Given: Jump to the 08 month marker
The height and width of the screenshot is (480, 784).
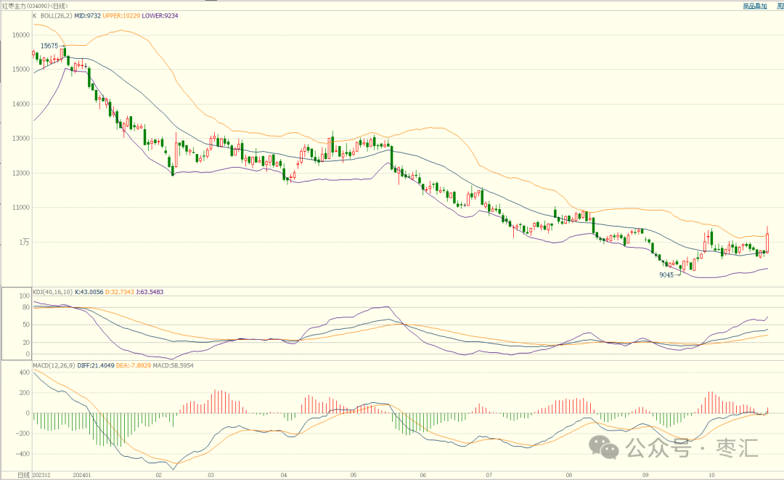Looking at the screenshot, I should [568, 475].
